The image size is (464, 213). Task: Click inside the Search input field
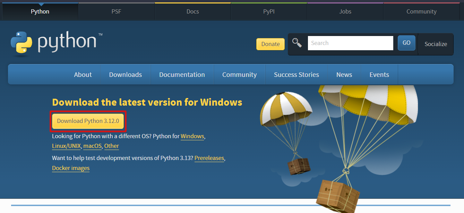350,43
